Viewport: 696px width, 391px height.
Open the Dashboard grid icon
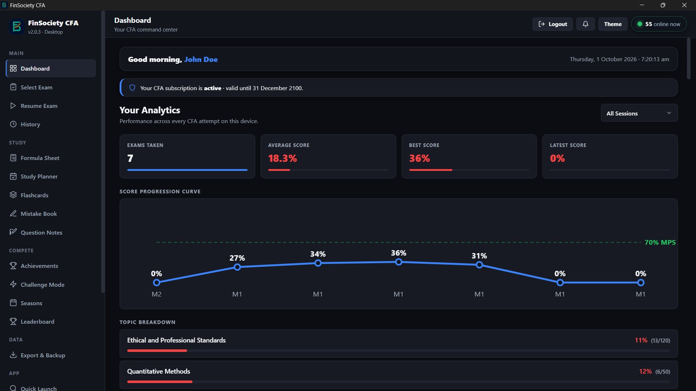(13, 68)
